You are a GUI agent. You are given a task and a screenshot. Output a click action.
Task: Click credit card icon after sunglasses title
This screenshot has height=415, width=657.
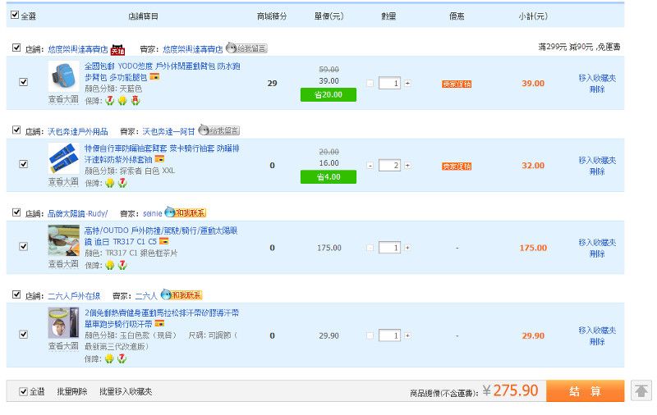coord(163,241)
